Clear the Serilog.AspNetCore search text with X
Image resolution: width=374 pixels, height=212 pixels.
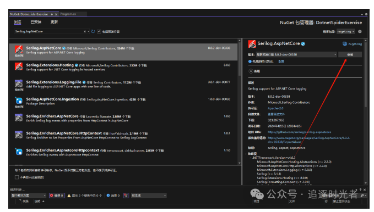pyautogui.click(x=85, y=31)
